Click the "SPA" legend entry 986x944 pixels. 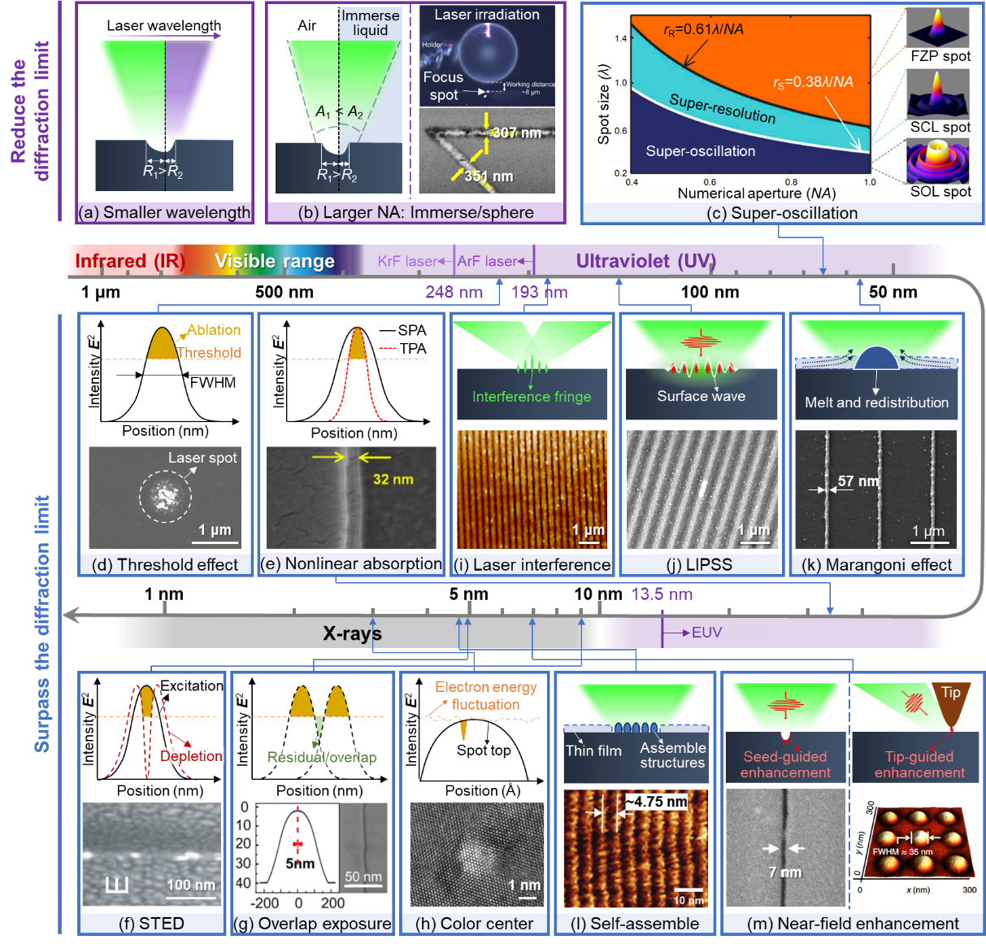tap(412, 330)
